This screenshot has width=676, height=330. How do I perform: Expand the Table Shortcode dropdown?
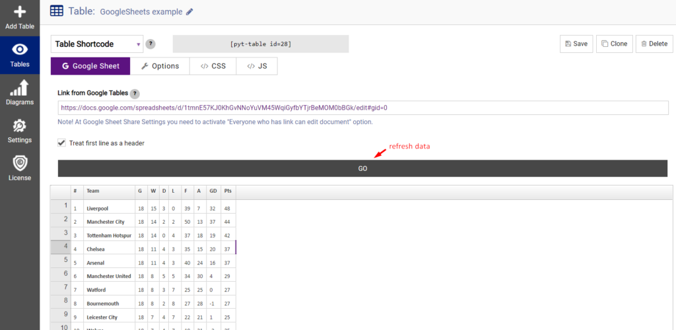98,44
